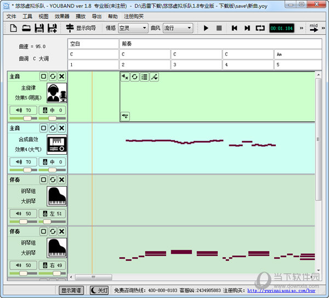Expand the toolbar overflow chevron beside the time display
Viewport: 329px width, 298px height.
301,28
